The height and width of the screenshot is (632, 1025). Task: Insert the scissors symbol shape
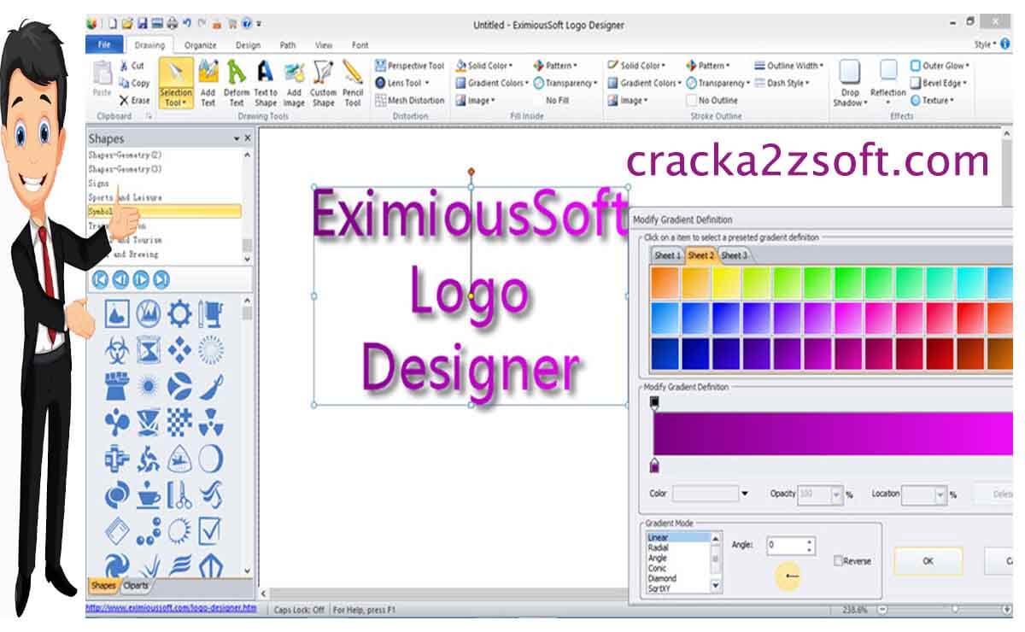[x=179, y=494]
